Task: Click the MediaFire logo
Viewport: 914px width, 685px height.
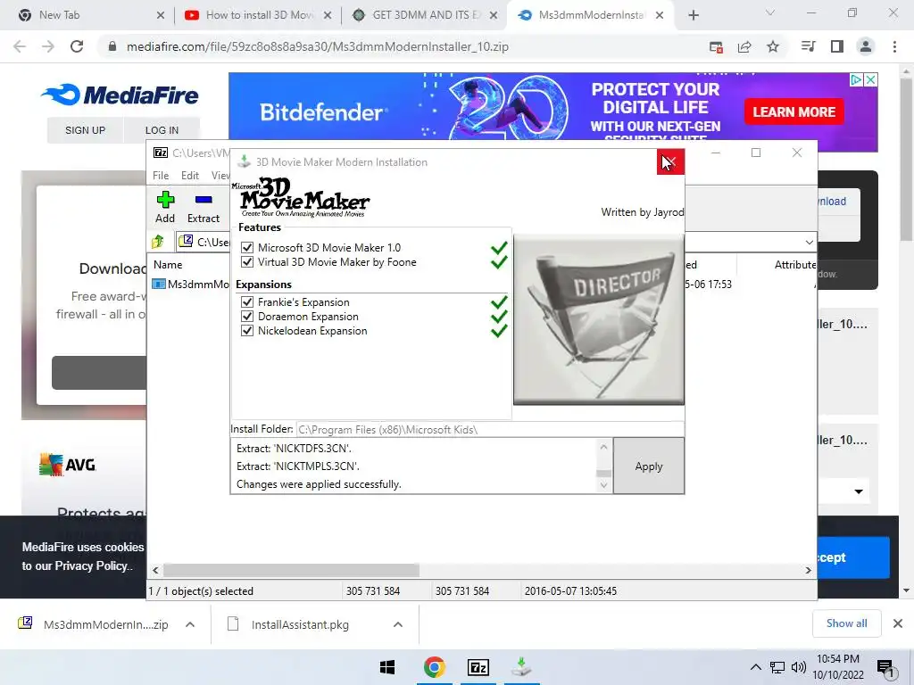Action: pyautogui.click(x=120, y=95)
